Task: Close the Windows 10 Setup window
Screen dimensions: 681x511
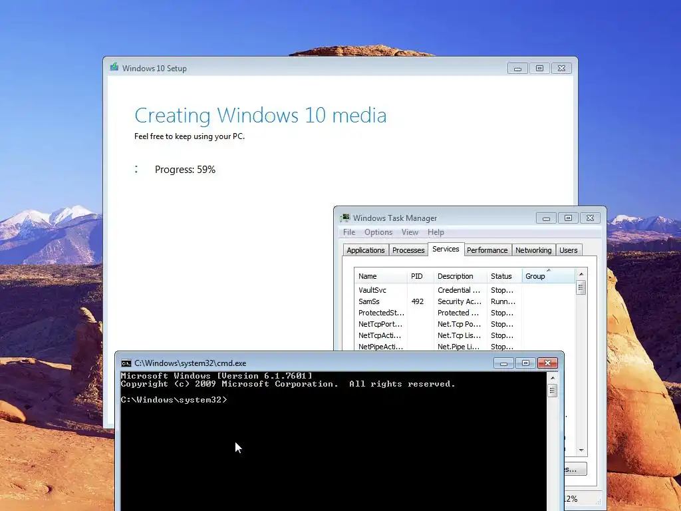Action: (561, 69)
